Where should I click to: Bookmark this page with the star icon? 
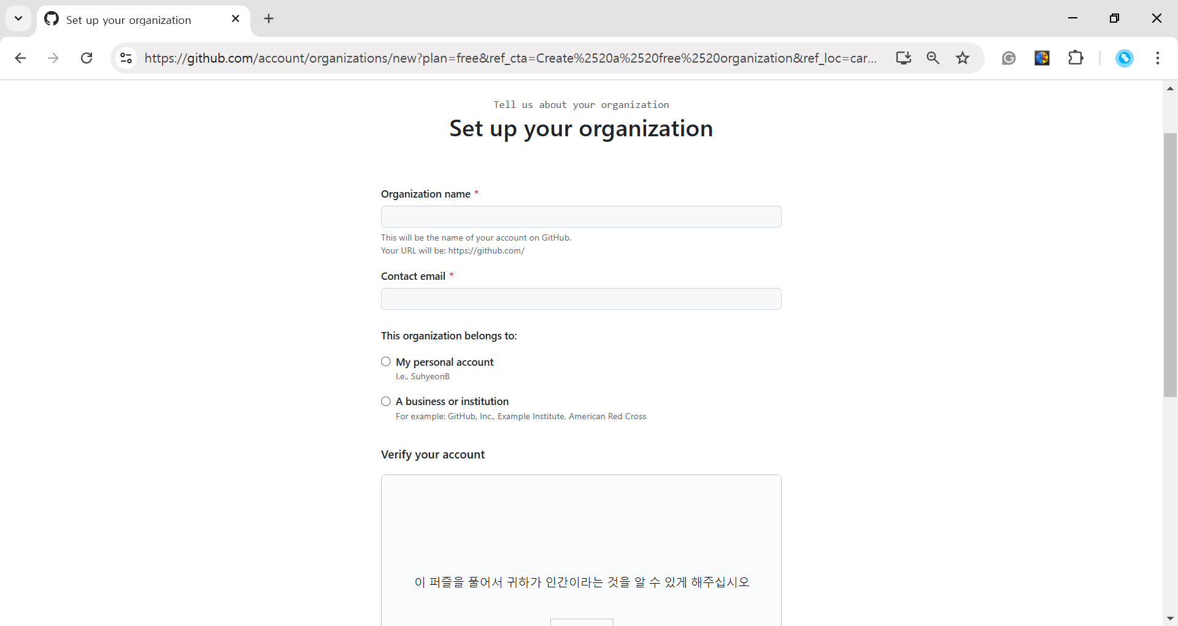click(x=963, y=58)
